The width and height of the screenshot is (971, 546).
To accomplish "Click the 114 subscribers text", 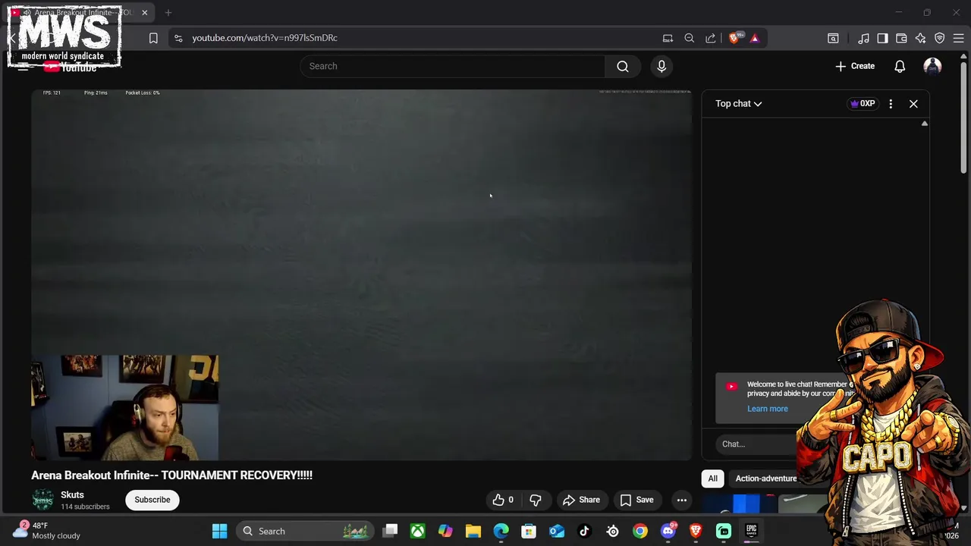I will coord(85,507).
